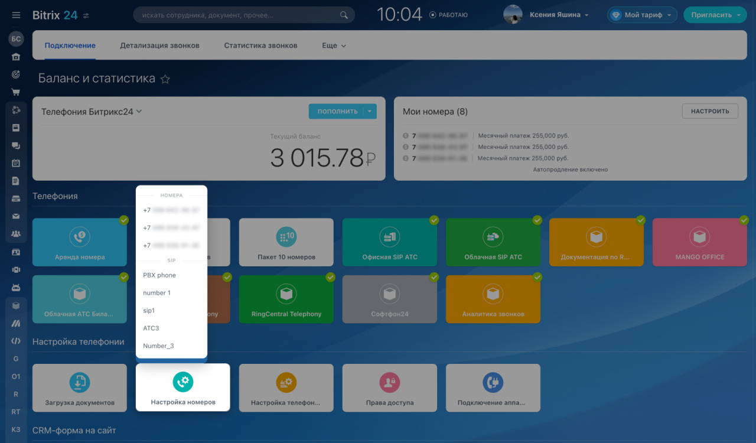Click the ПОПОЛНИТЬ button

click(337, 111)
